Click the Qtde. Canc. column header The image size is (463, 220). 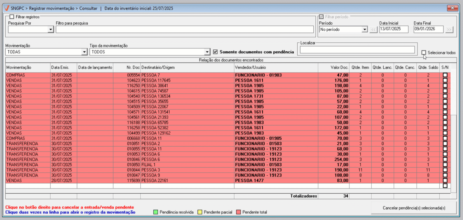click(405, 67)
